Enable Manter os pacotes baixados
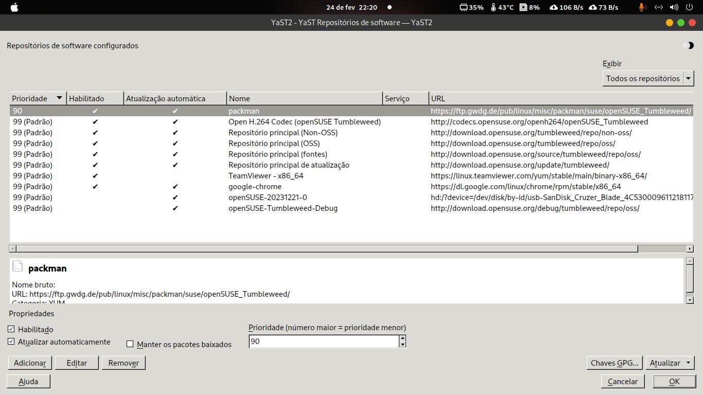 pyautogui.click(x=130, y=344)
